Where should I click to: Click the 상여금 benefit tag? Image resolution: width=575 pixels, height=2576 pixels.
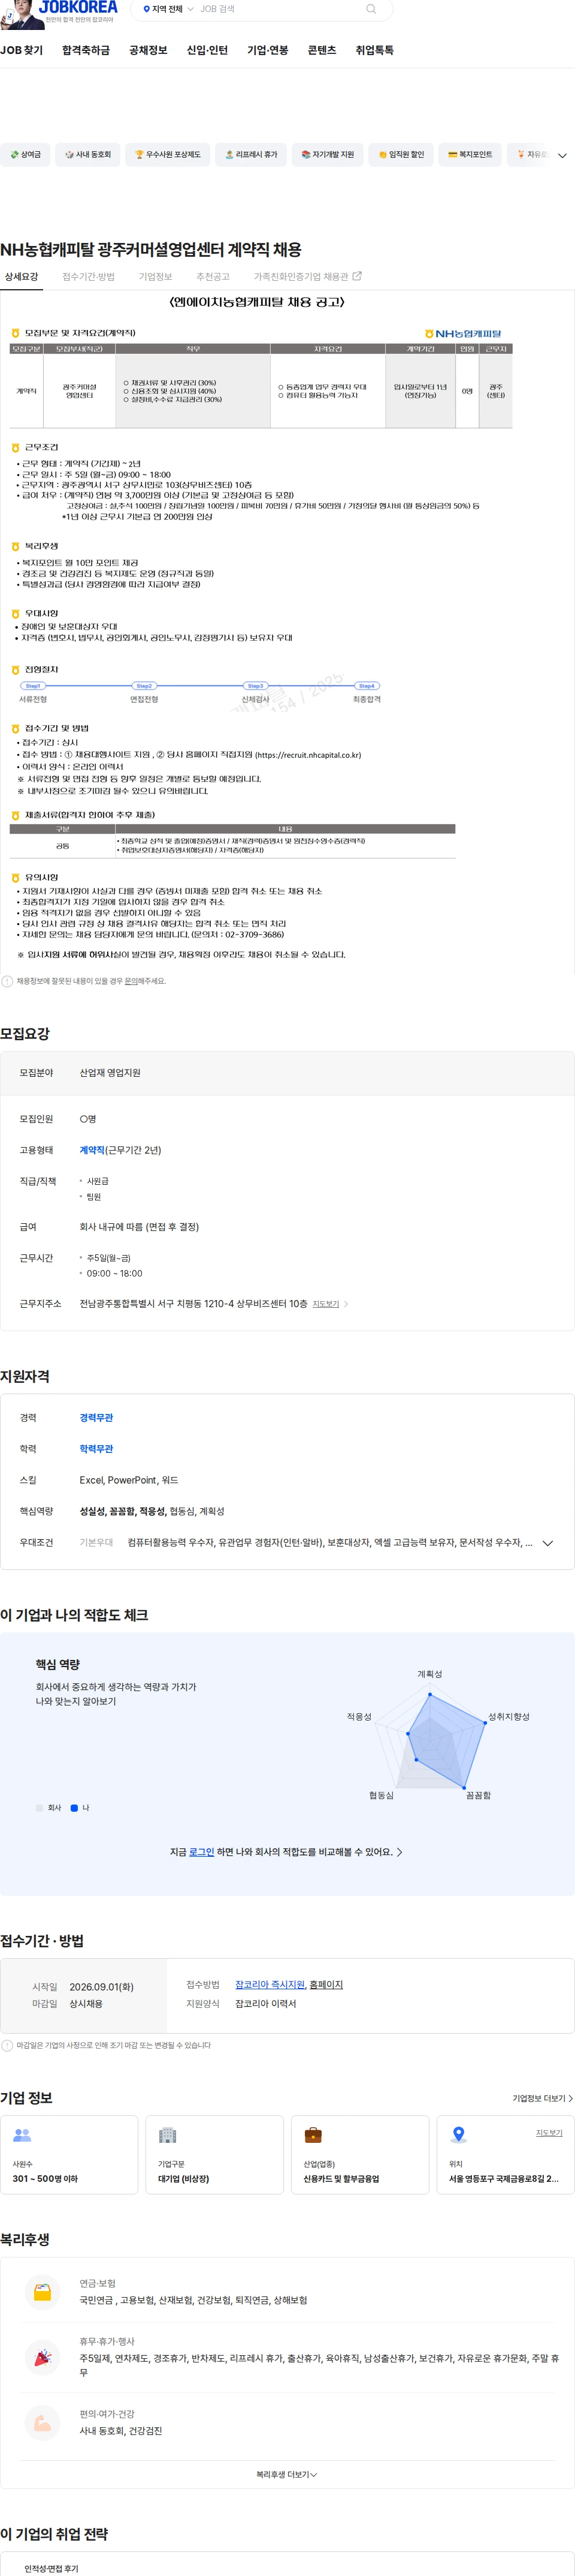(25, 155)
